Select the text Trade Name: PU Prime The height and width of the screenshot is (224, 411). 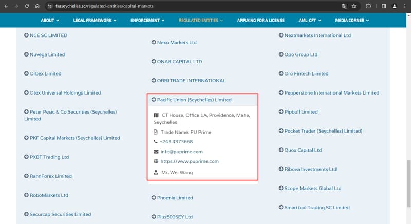coord(186,132)
